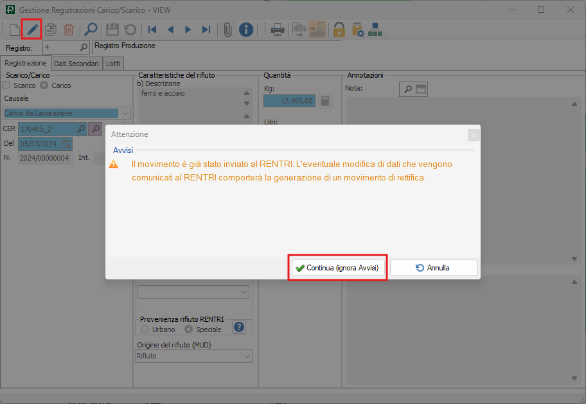Click the printer icon

click(278, 29)
